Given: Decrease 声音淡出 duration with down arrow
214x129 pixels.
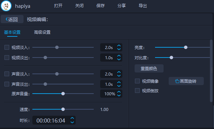Looking at the screenshot, I should [x=119, y=86].
